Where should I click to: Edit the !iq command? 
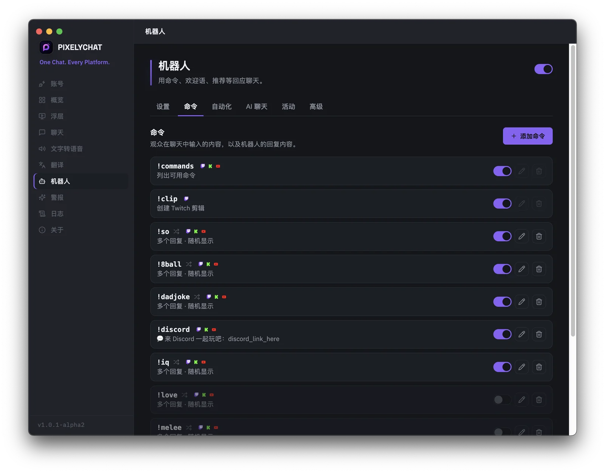[x=521, y=367]
